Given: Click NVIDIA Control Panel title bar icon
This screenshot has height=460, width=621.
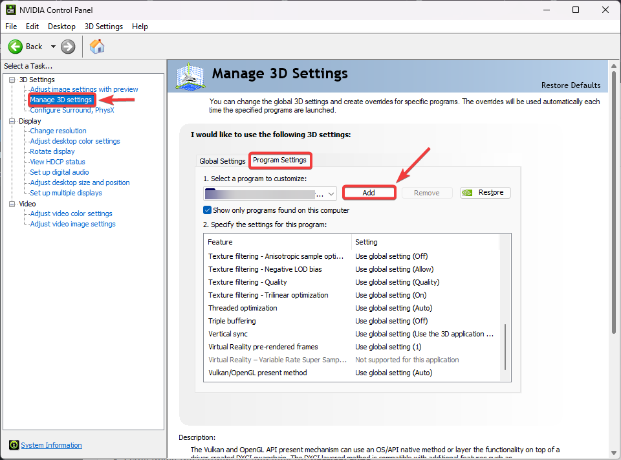Looking at the screenshot, I should (11, 10).
